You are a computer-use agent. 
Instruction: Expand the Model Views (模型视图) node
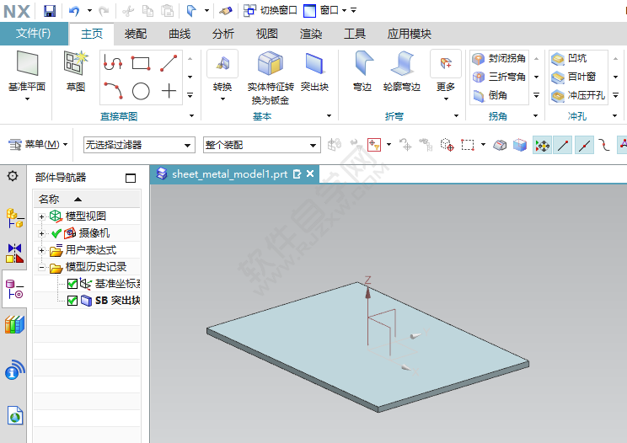point(41,216)
